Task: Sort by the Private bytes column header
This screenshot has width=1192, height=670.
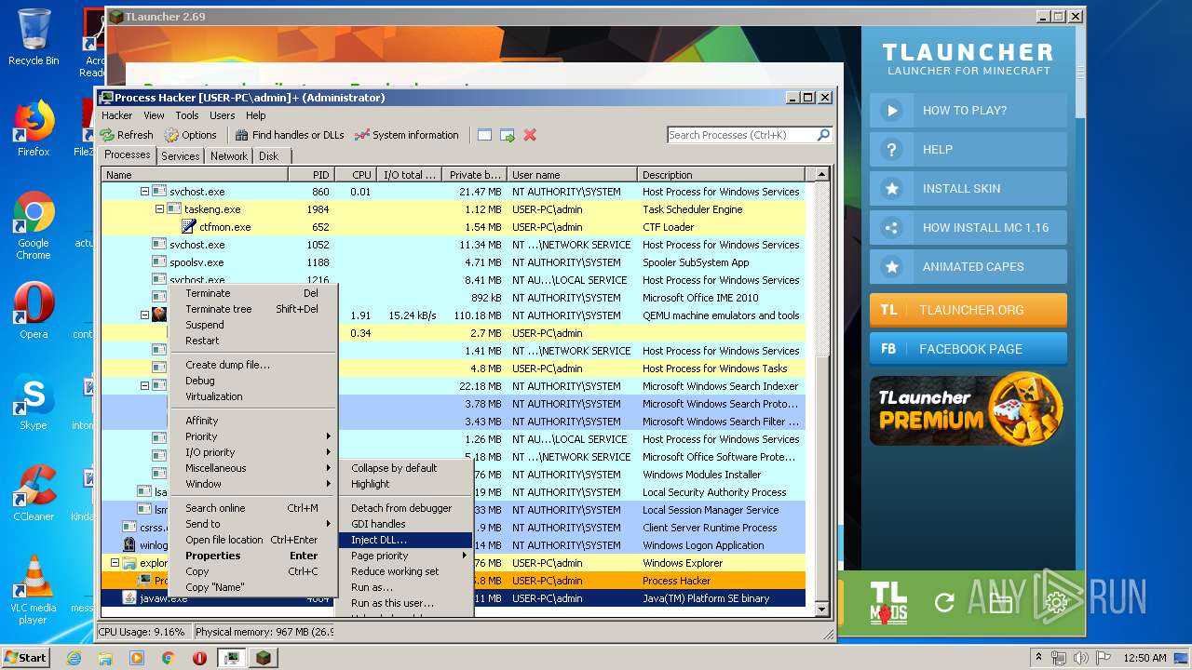Action: (473, 174)
